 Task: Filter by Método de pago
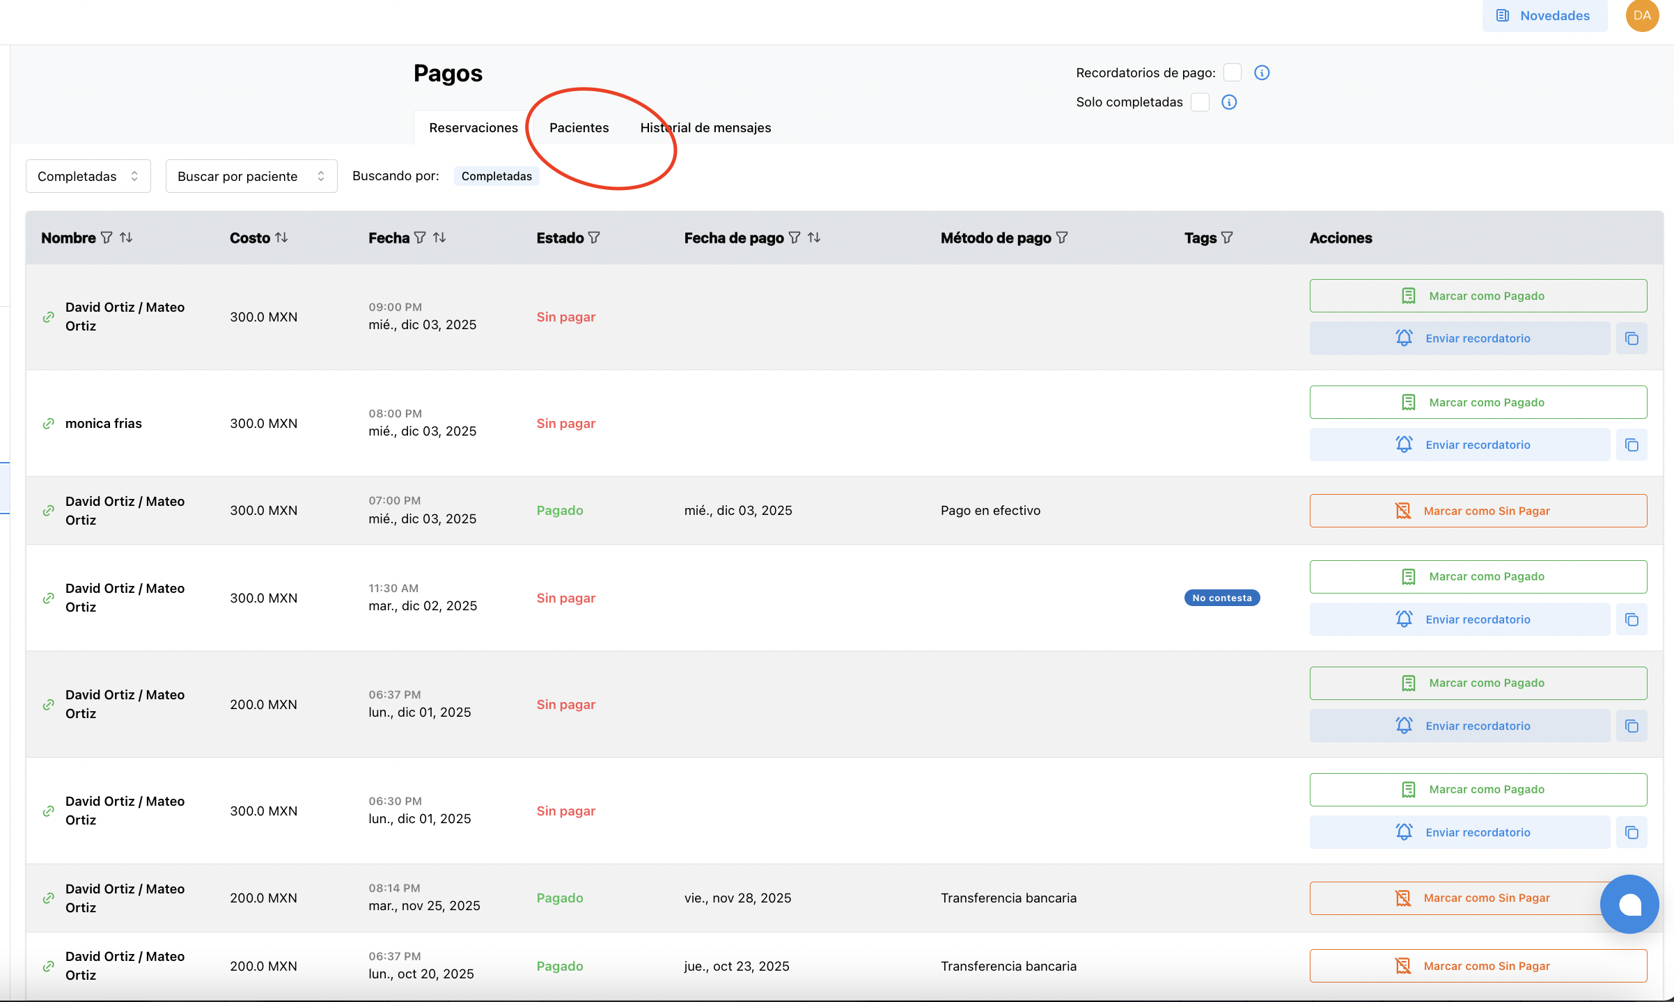point(1062,238)
